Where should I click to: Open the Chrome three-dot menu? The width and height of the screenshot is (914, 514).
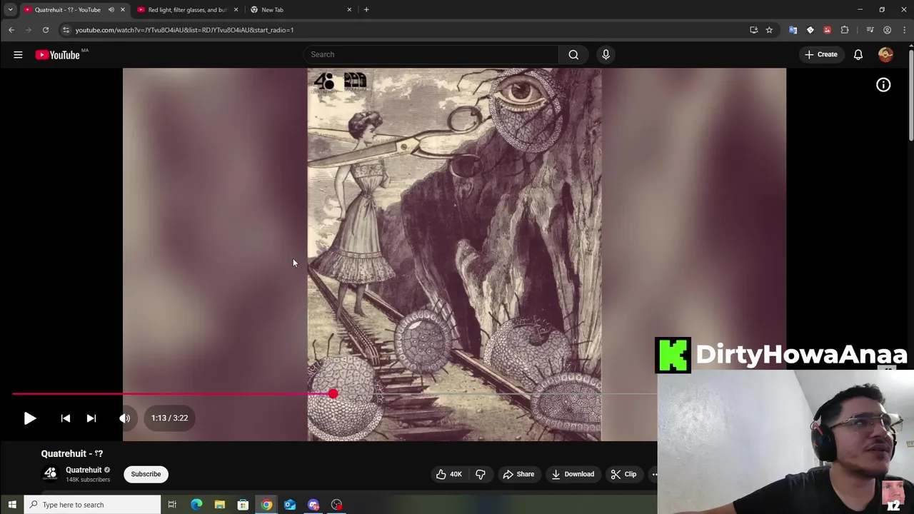point(904,30)
